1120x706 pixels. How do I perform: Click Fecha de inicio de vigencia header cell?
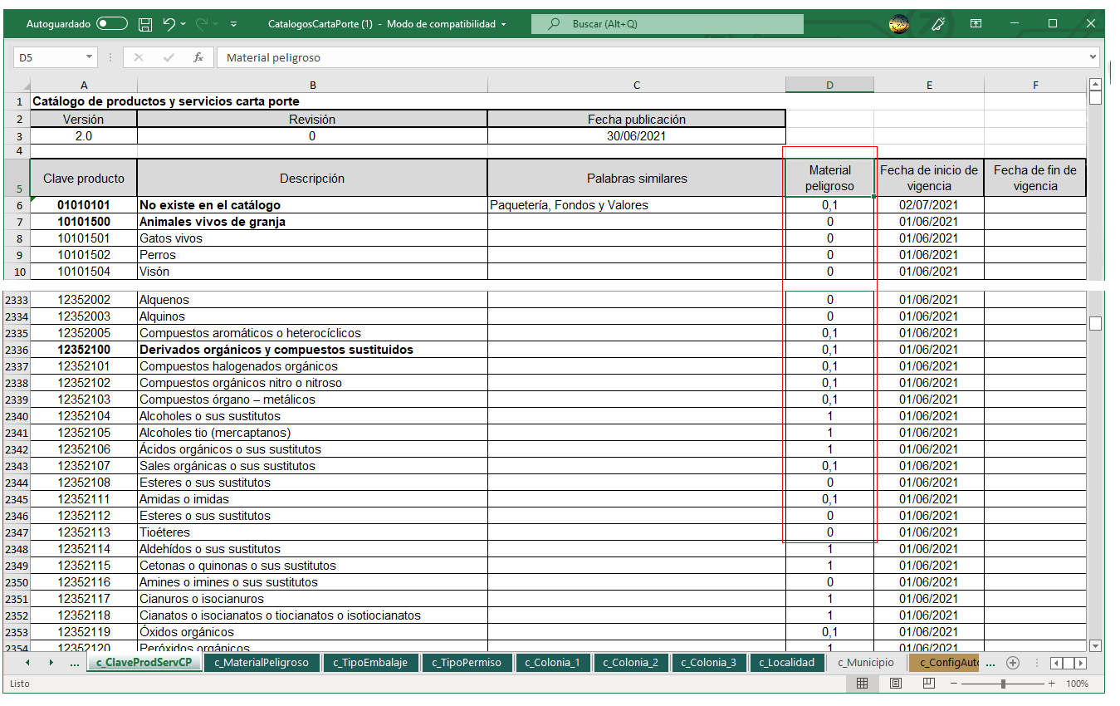(929, 178)
